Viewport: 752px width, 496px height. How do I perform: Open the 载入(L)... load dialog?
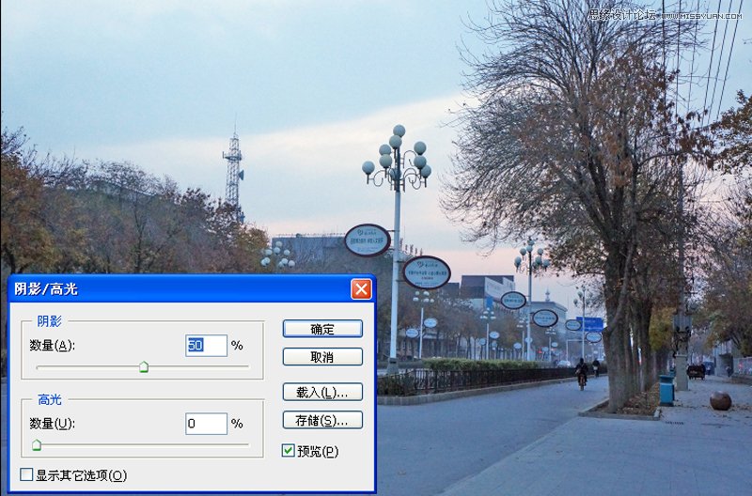(x=322, y=392)
